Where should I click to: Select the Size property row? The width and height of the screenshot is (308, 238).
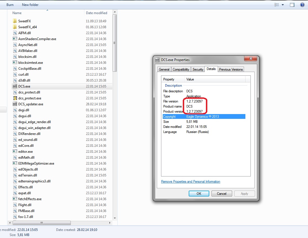204,122
